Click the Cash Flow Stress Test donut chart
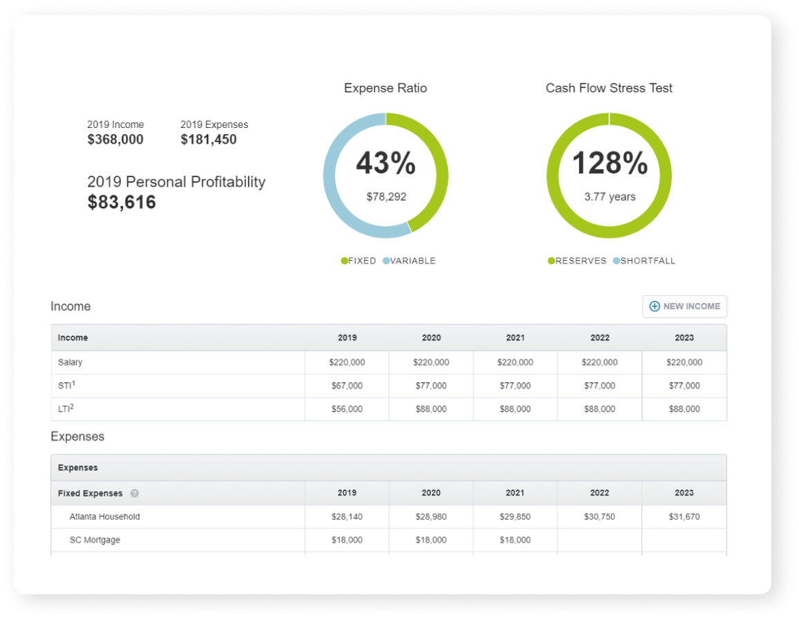799x621 pixels. coord(609,176)
